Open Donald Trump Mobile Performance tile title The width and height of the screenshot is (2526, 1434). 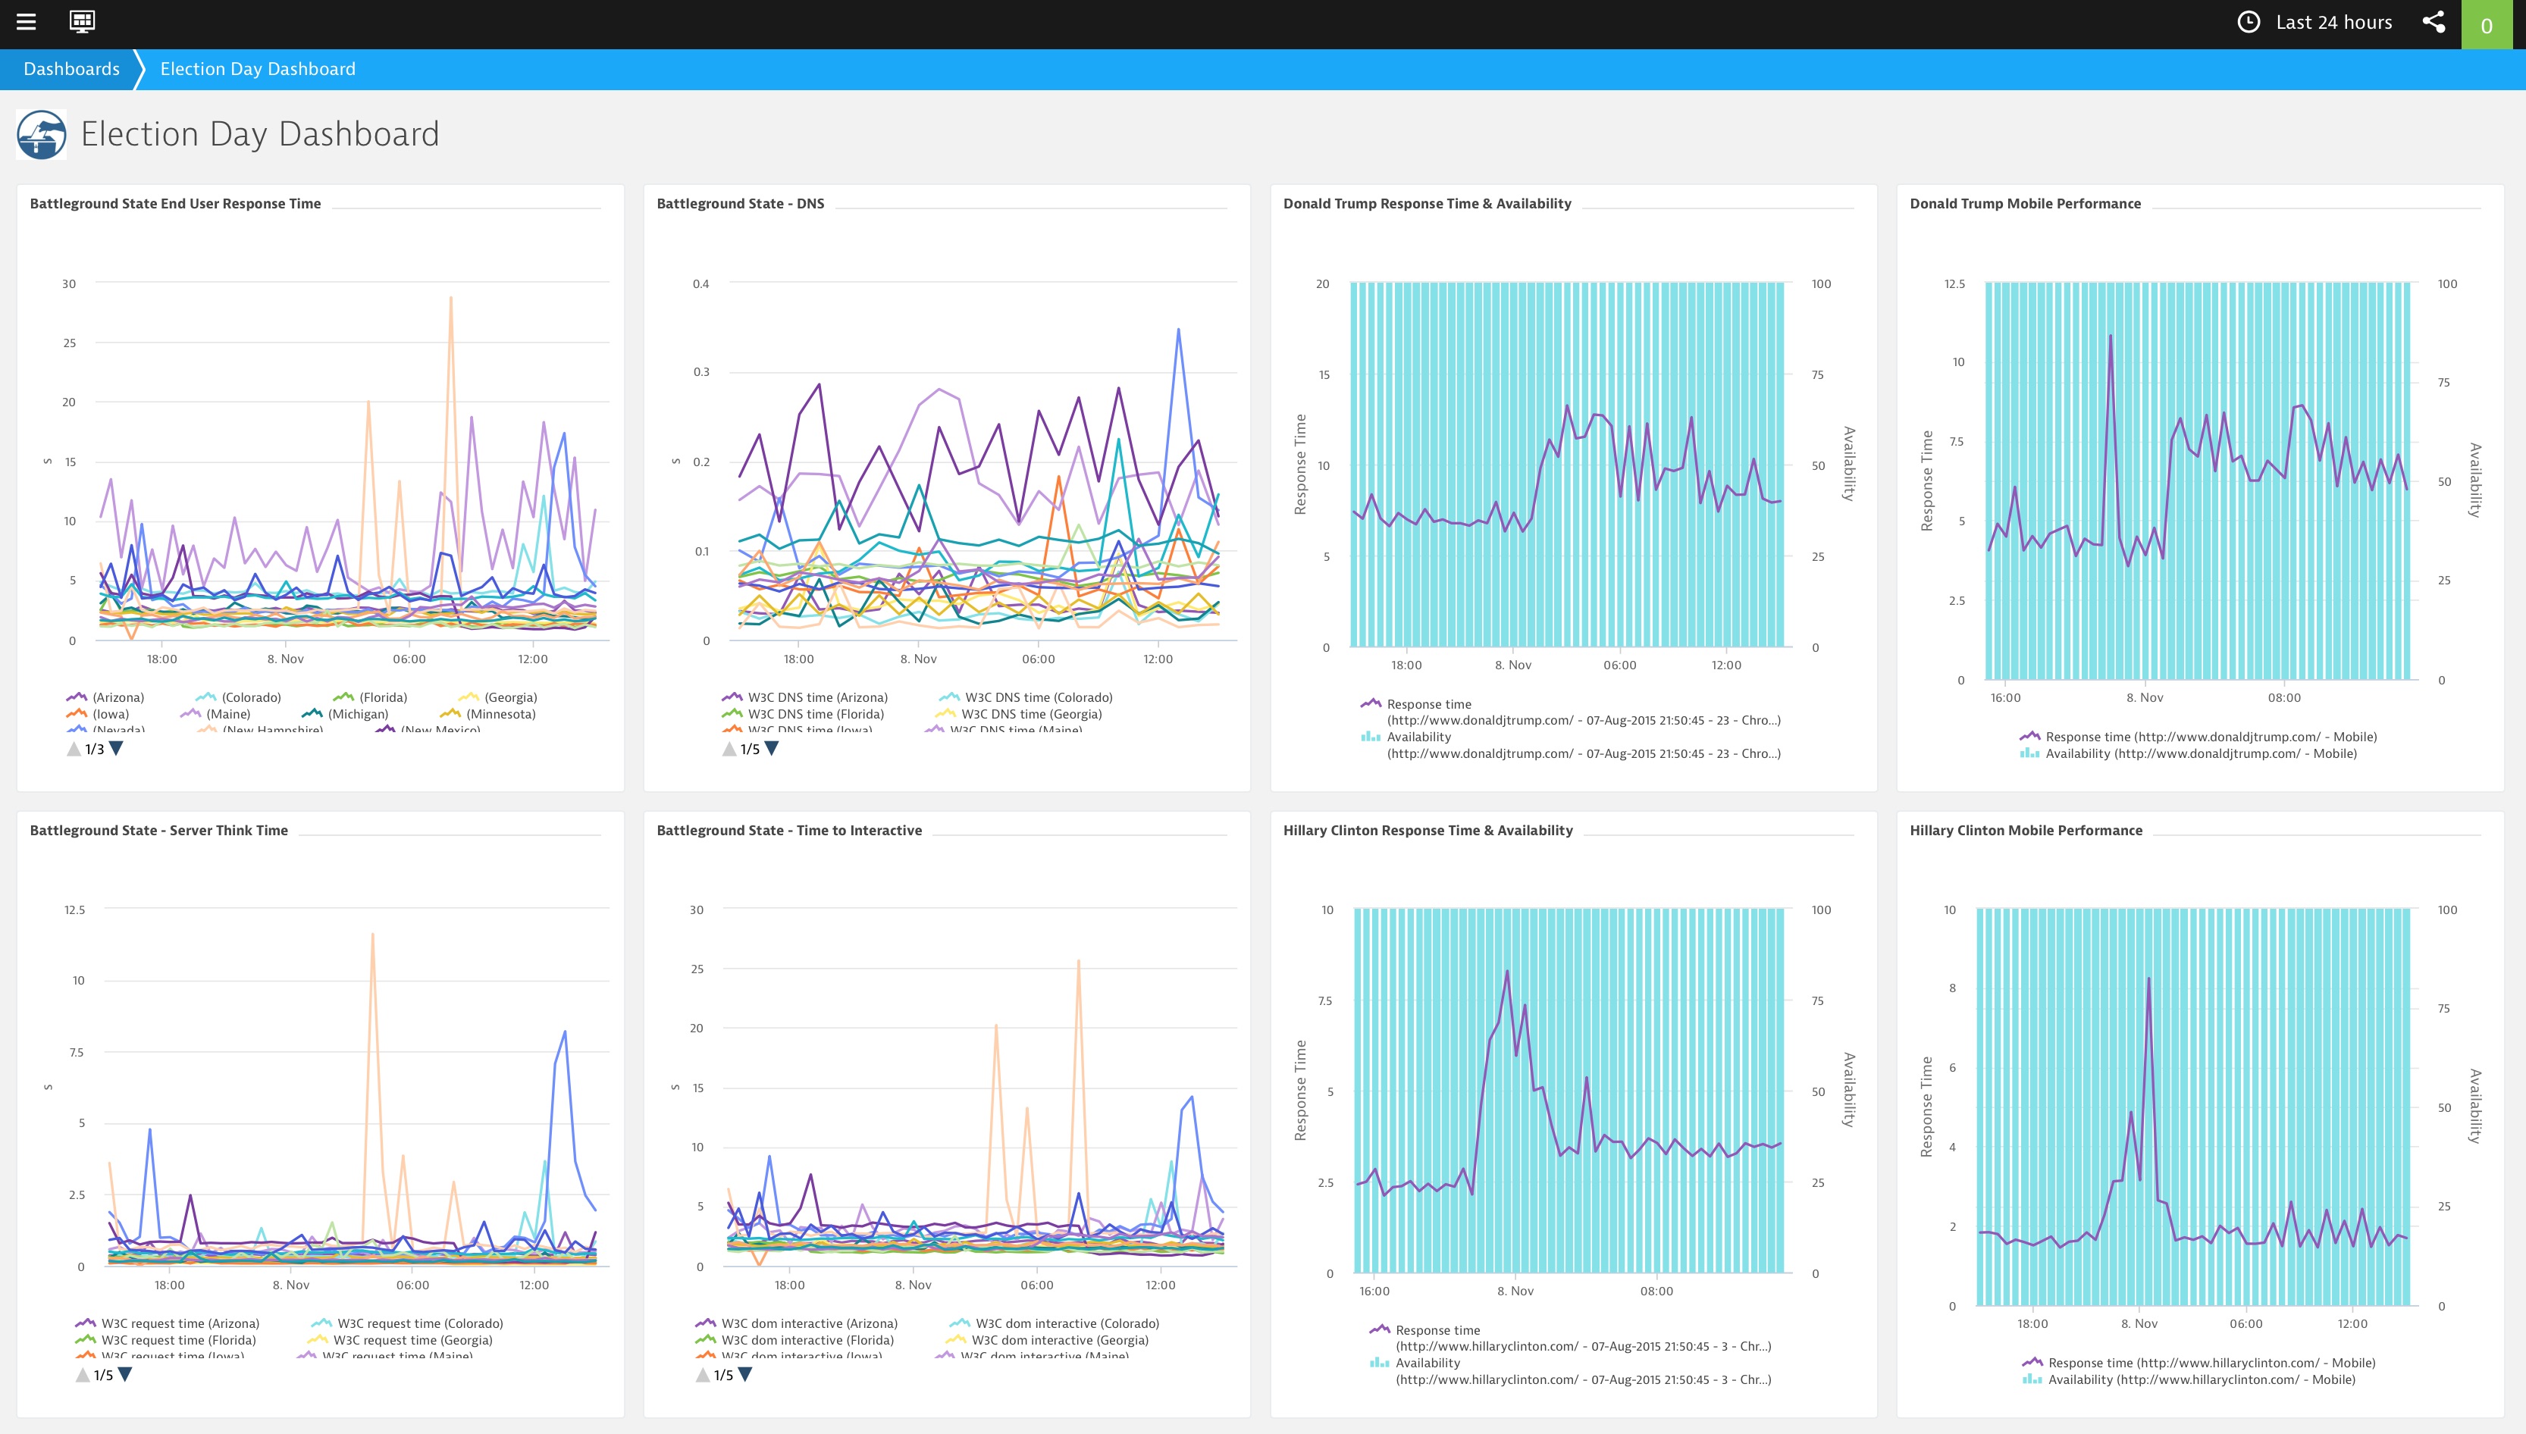click(x=2025, y=204)
